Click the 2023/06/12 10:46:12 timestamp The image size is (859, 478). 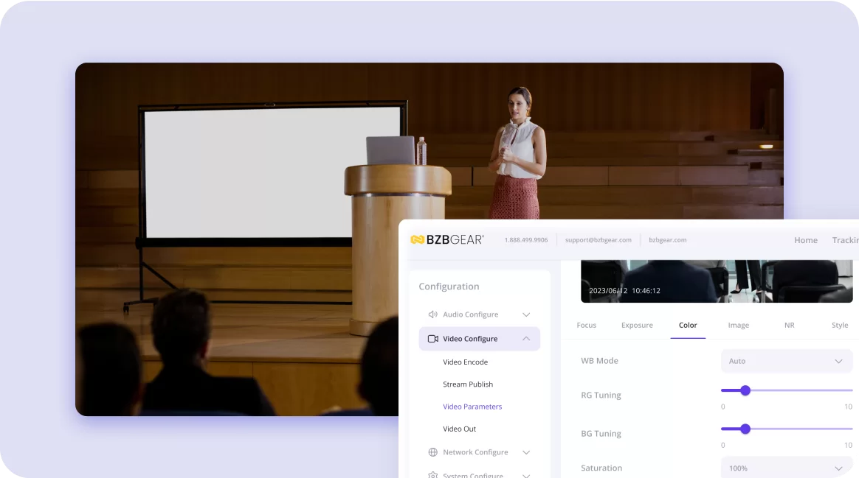pos(624,290)
